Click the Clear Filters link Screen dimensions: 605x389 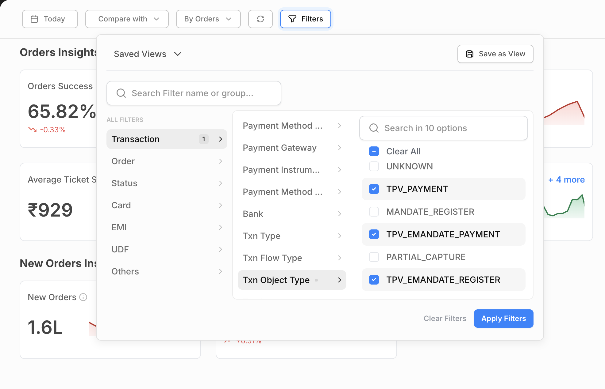tap(445, 319)
